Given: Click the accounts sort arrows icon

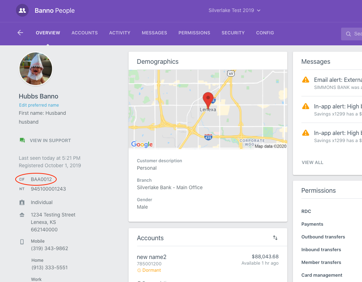Looking at the screenshot, I should coord(275,238).
